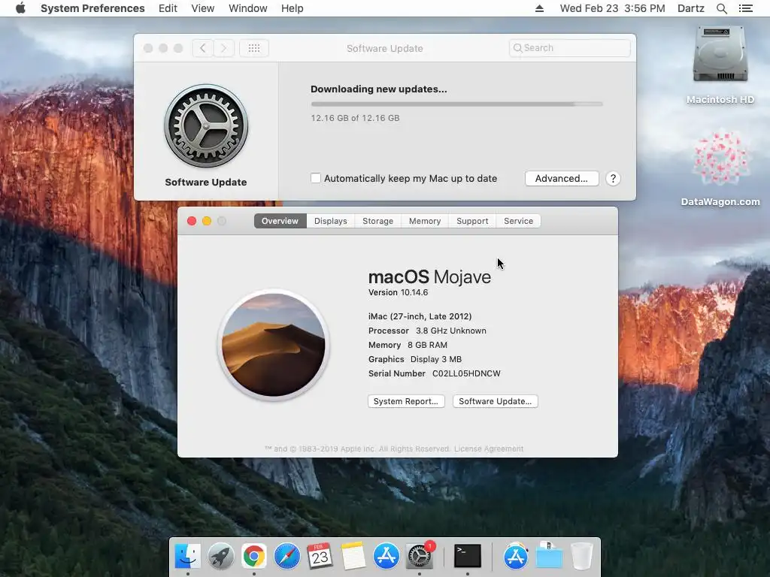The width and height of the screenshot is (770, 577).
Task: Open Notes app in Dock
Action: (353, 556)
